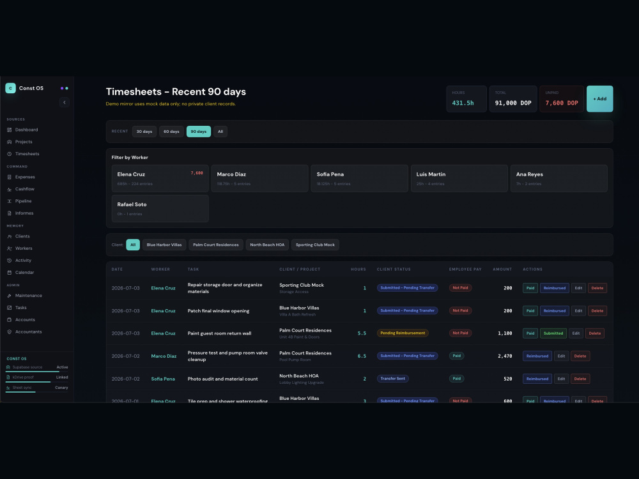Open the Activity icon
639x479 pixels.
point(10,261)
